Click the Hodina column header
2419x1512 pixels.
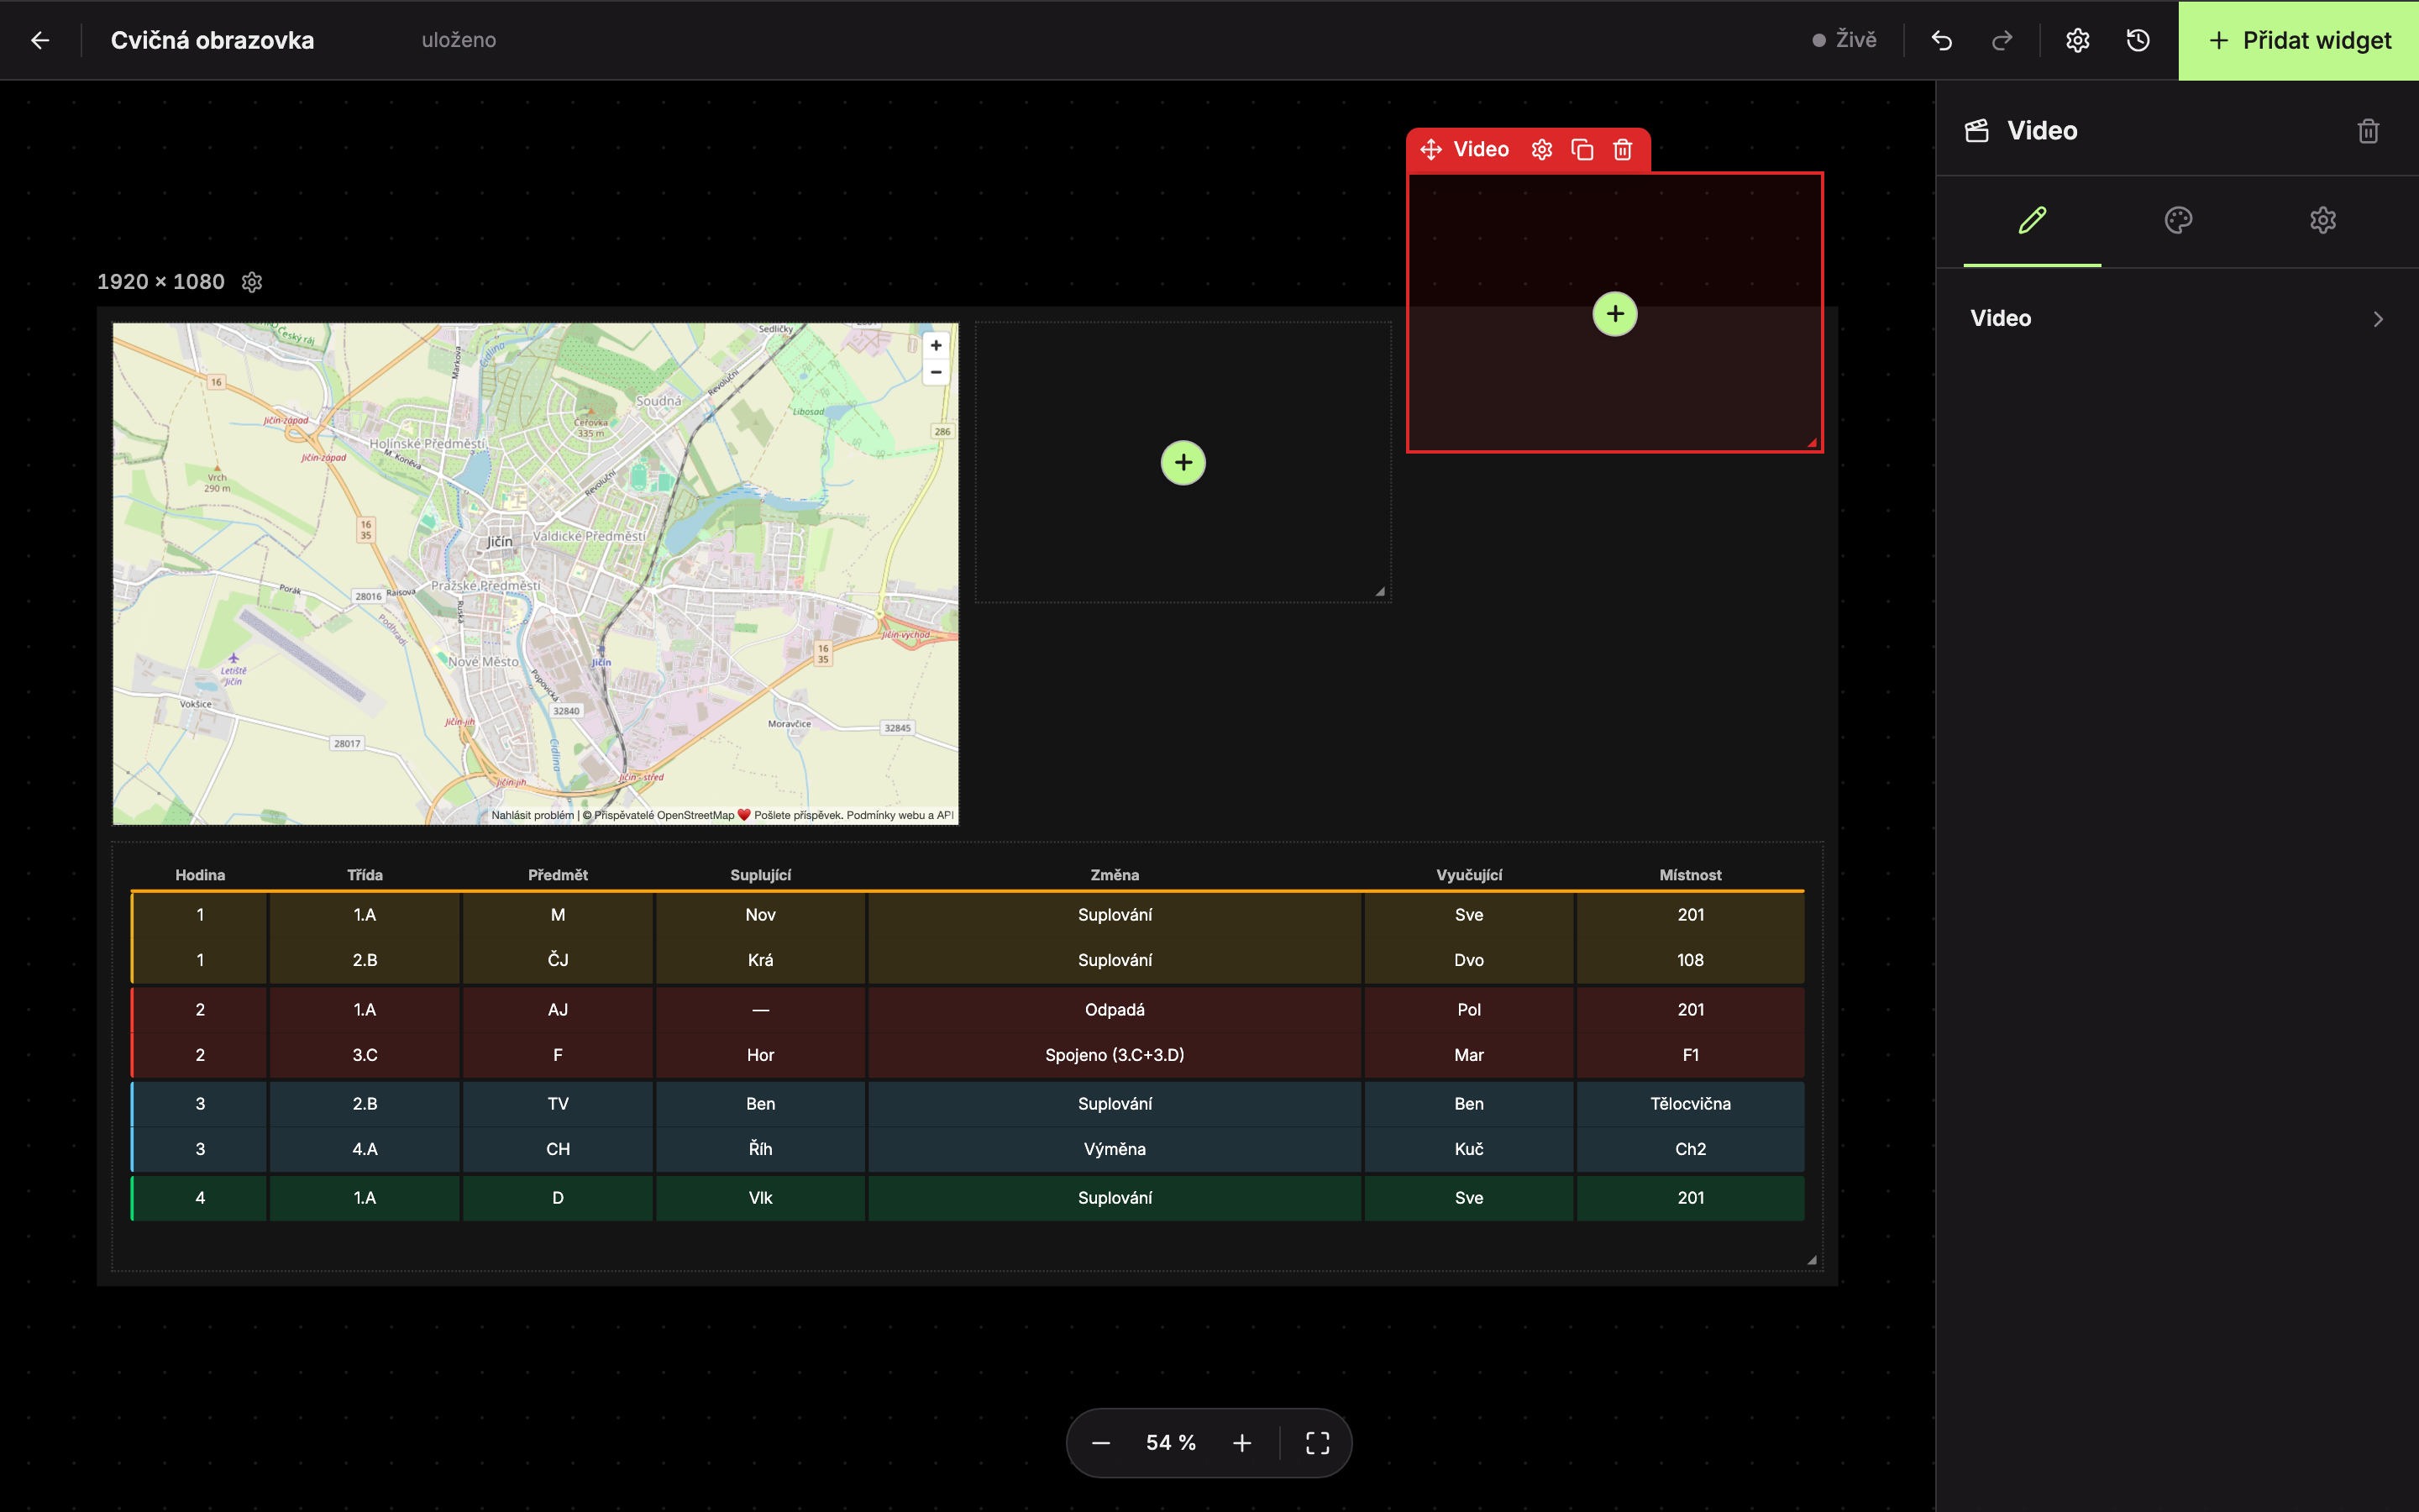click(x=200, y=875)
